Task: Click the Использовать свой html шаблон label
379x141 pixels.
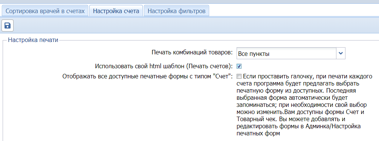Action: (x=164, y=66)
